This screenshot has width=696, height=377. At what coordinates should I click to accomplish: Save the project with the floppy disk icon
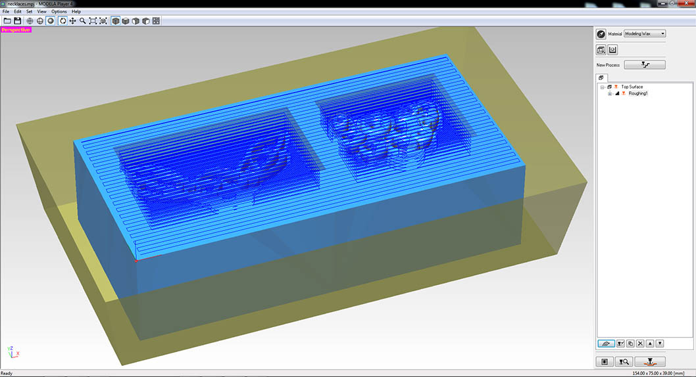pos(17,21)
